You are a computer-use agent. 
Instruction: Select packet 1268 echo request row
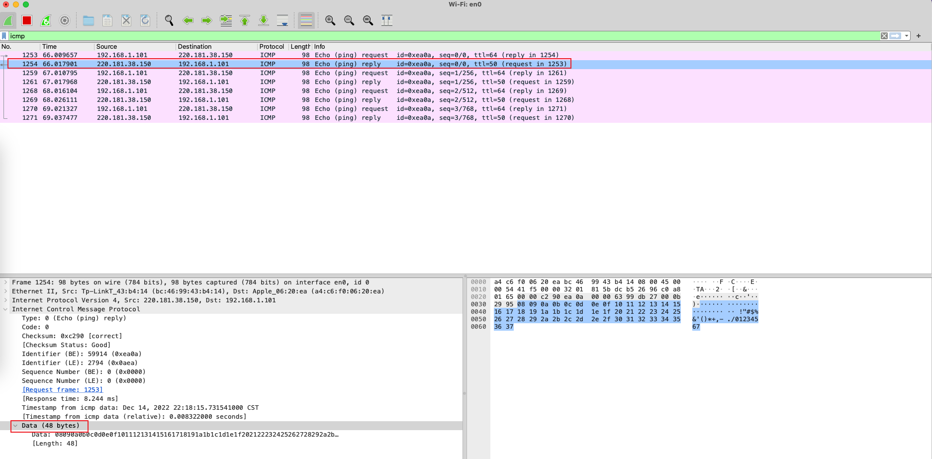(x=466, y=91)
